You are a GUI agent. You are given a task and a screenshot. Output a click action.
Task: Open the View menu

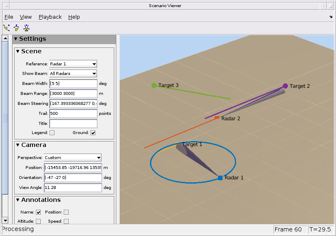click(x=26, y=17)
